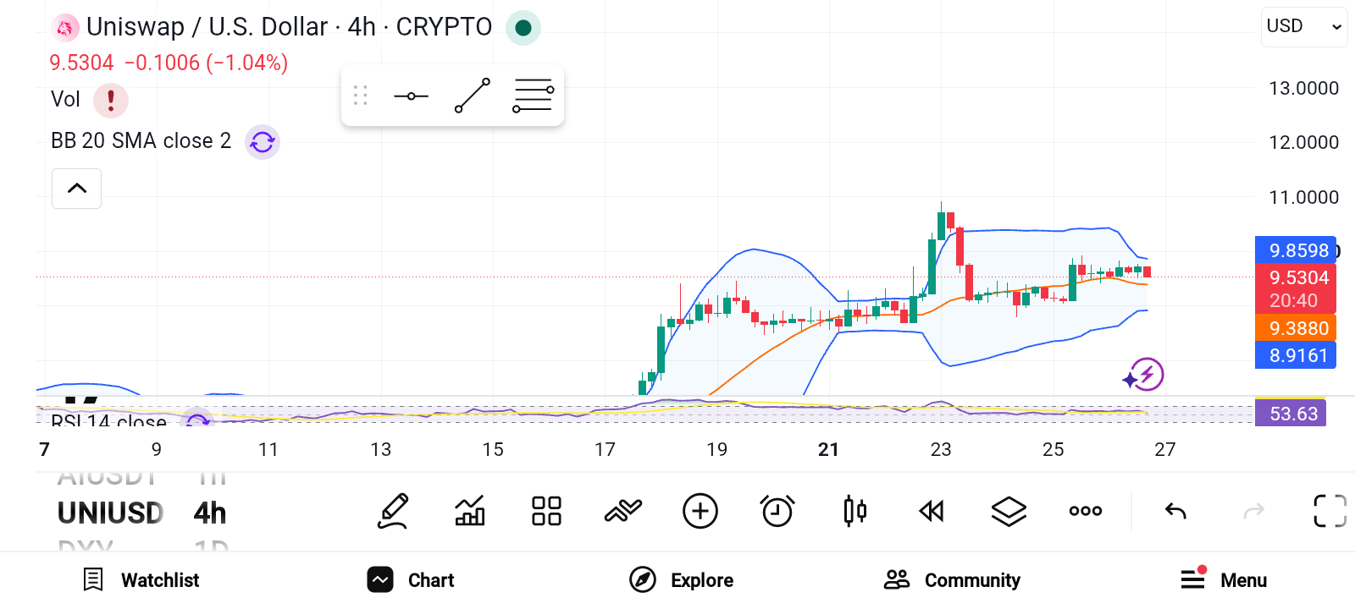Switch to the Explore tab
The height and width of the screenshot is (609, 1355).
[682, 580]
